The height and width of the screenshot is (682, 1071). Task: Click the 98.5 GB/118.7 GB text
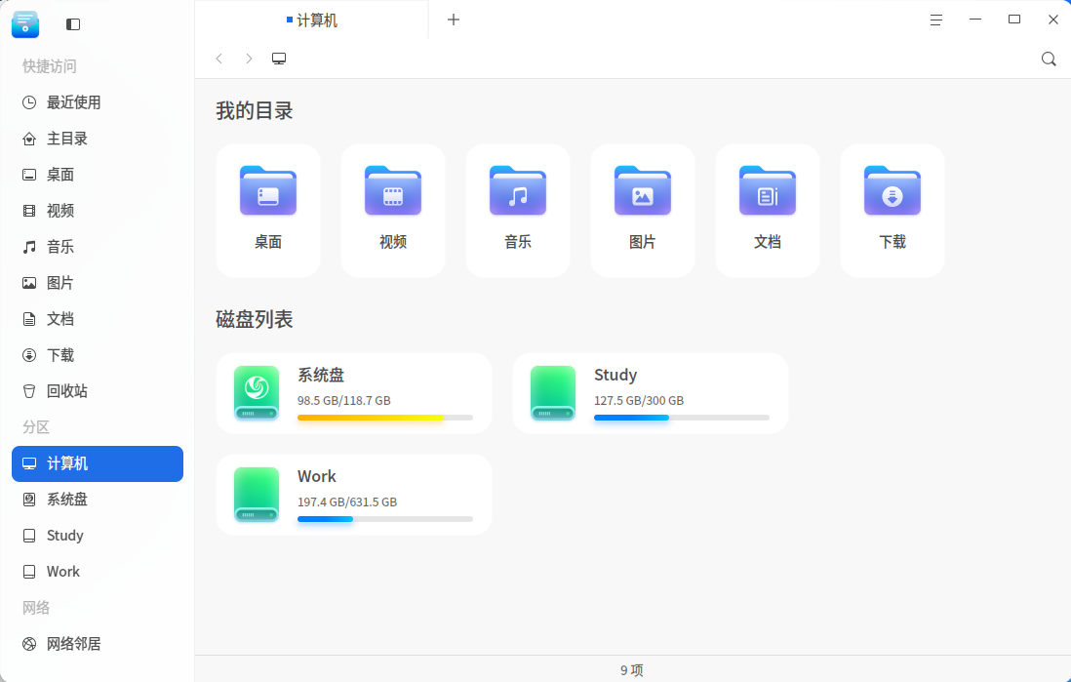[344, 400]
